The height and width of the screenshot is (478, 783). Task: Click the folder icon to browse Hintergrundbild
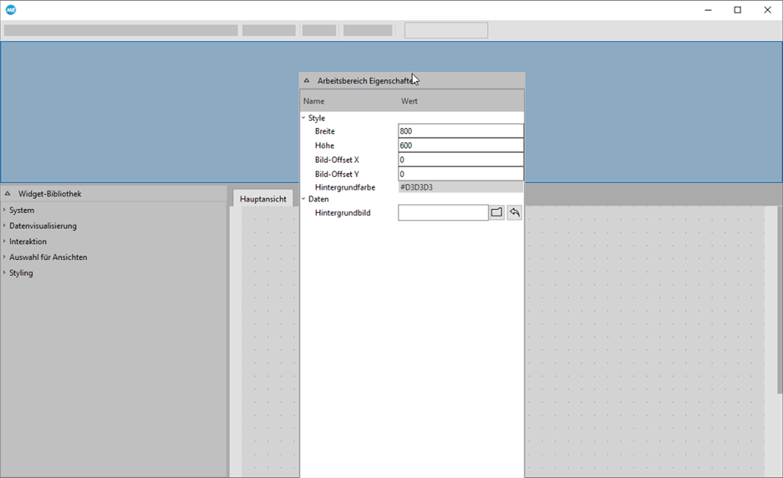tap(496, 213)
